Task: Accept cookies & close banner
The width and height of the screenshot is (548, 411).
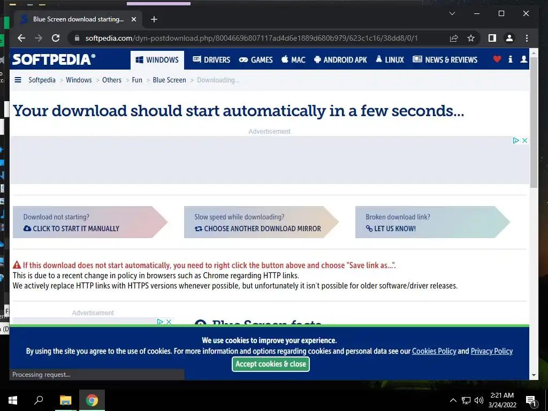Action: click(270, 364)
